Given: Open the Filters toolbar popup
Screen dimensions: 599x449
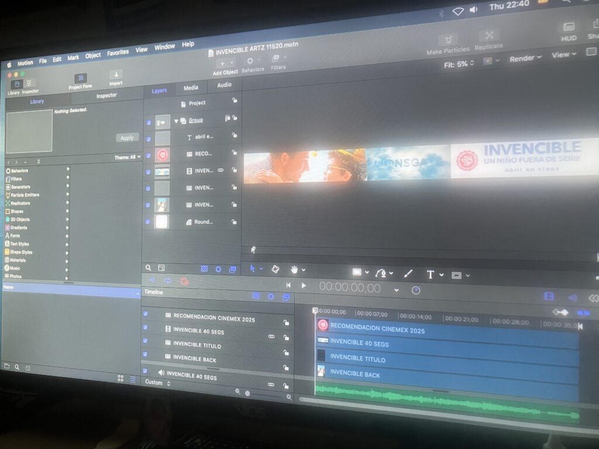Looking at the screenshot, I should 278,58.
